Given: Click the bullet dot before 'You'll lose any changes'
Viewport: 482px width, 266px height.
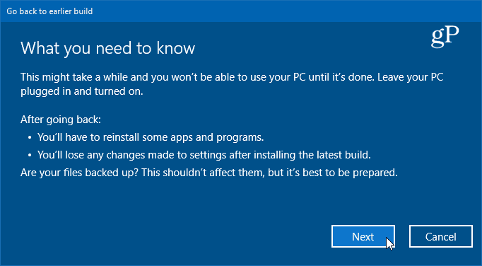Looking at the screenshot, I should click(30, 156).
